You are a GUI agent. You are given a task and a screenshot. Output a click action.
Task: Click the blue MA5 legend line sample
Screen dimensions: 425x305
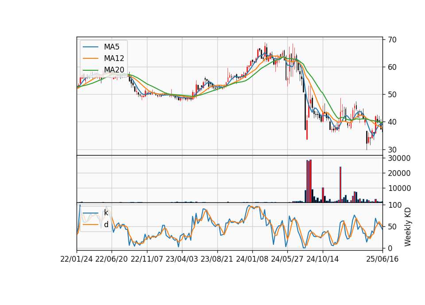[x=90, y=47]
